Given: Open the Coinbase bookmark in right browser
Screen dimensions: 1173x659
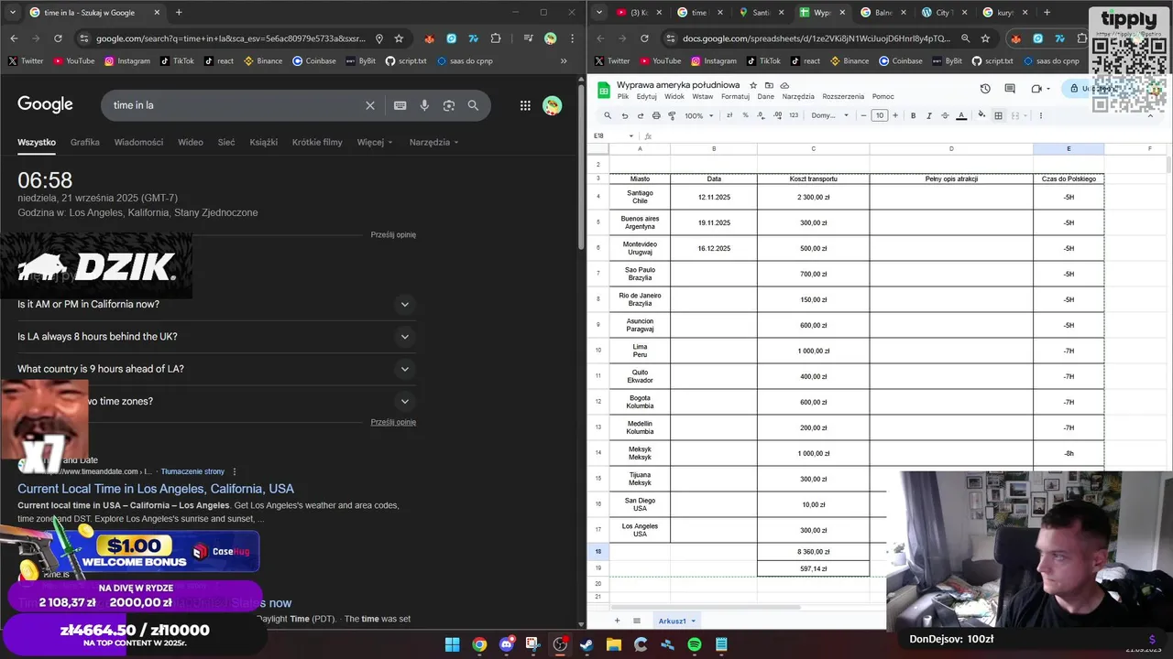Looking at the screenshot, I should (901, 61).
